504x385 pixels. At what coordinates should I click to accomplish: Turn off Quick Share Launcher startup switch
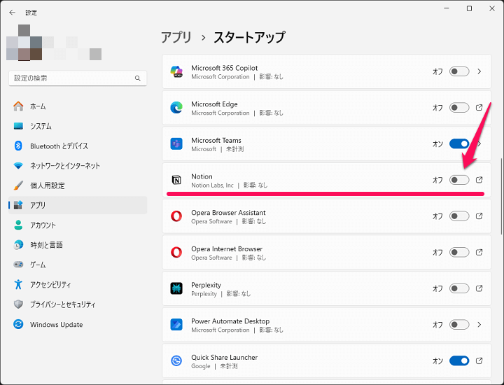[459, 360]
